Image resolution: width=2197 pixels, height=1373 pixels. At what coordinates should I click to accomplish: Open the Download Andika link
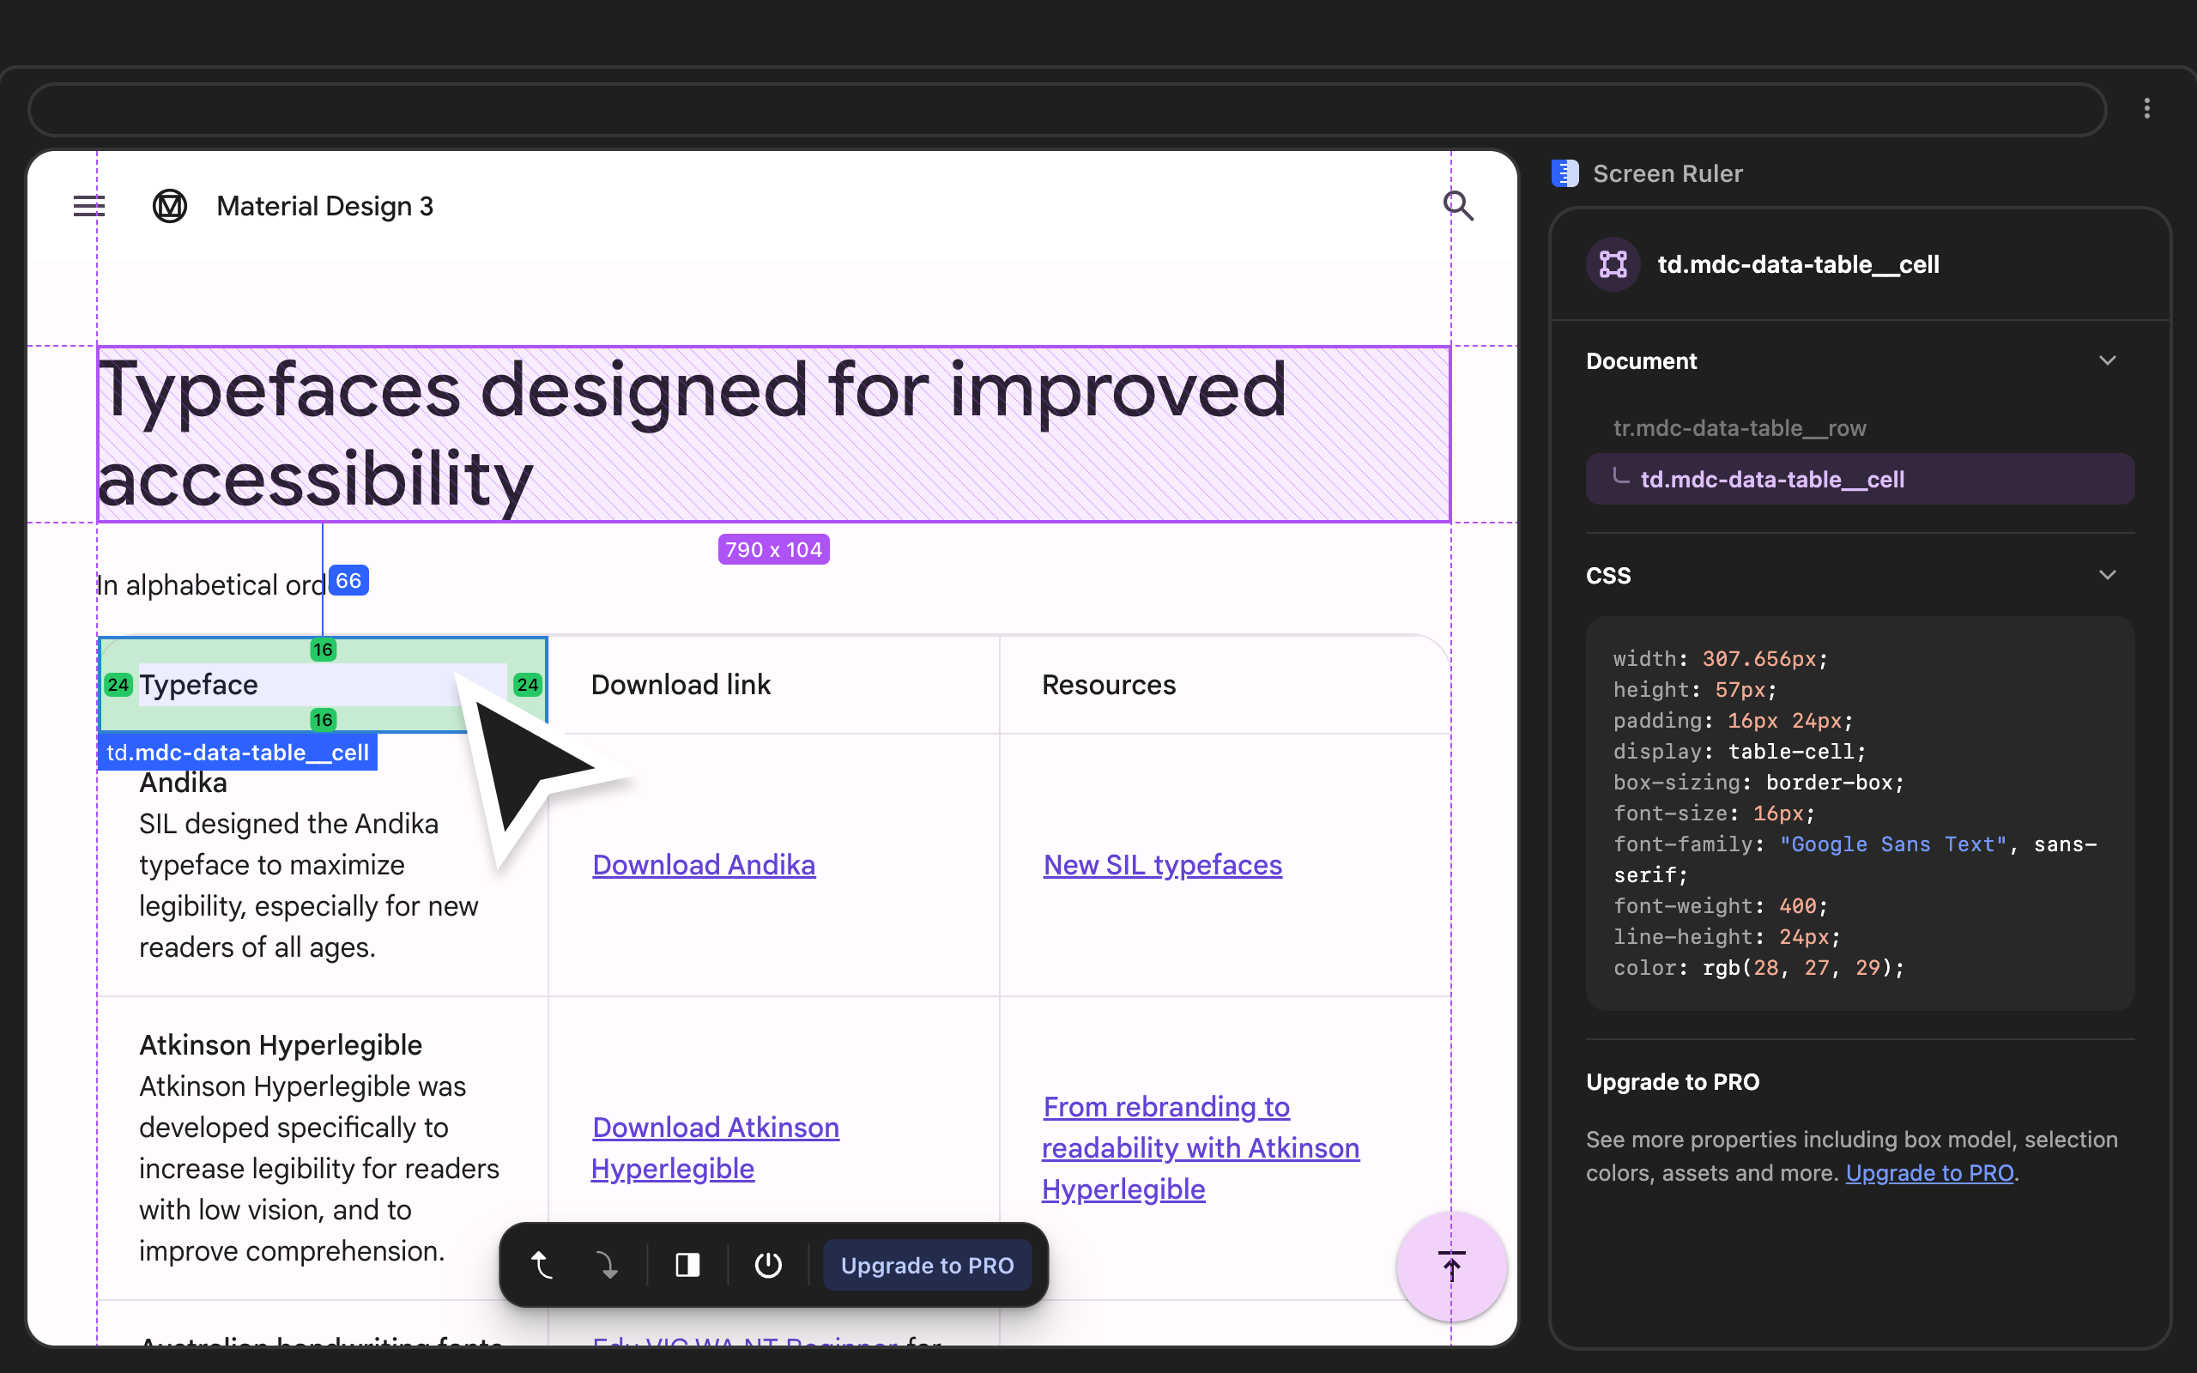[704, 864]
